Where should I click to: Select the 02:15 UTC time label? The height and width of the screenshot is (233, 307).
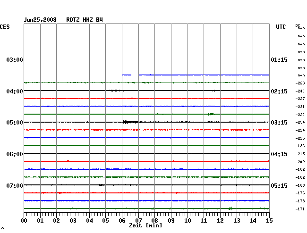(x=279, y=92)
